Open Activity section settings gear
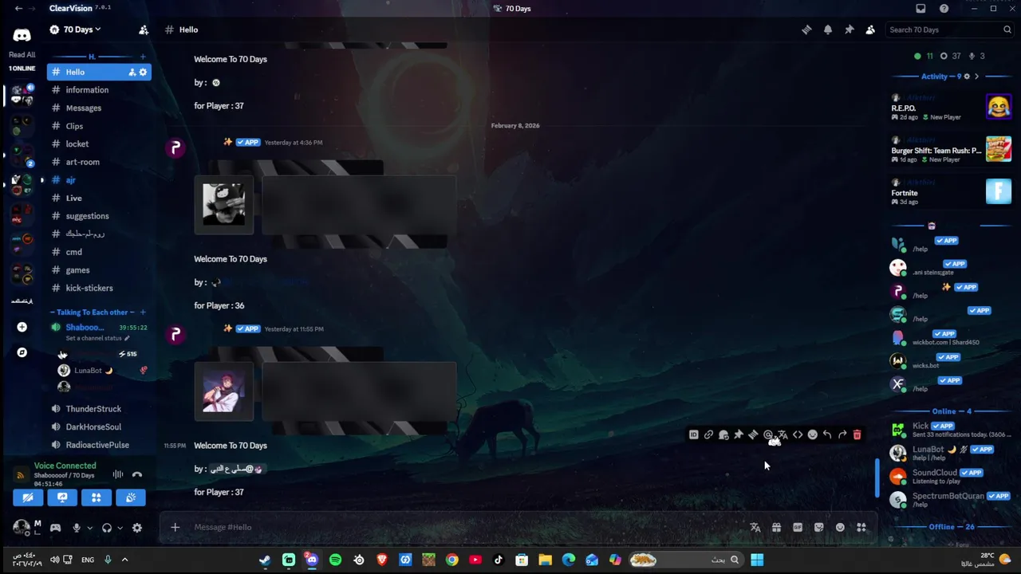Viewport: 1021px width, 574px height. pos(967,77)
